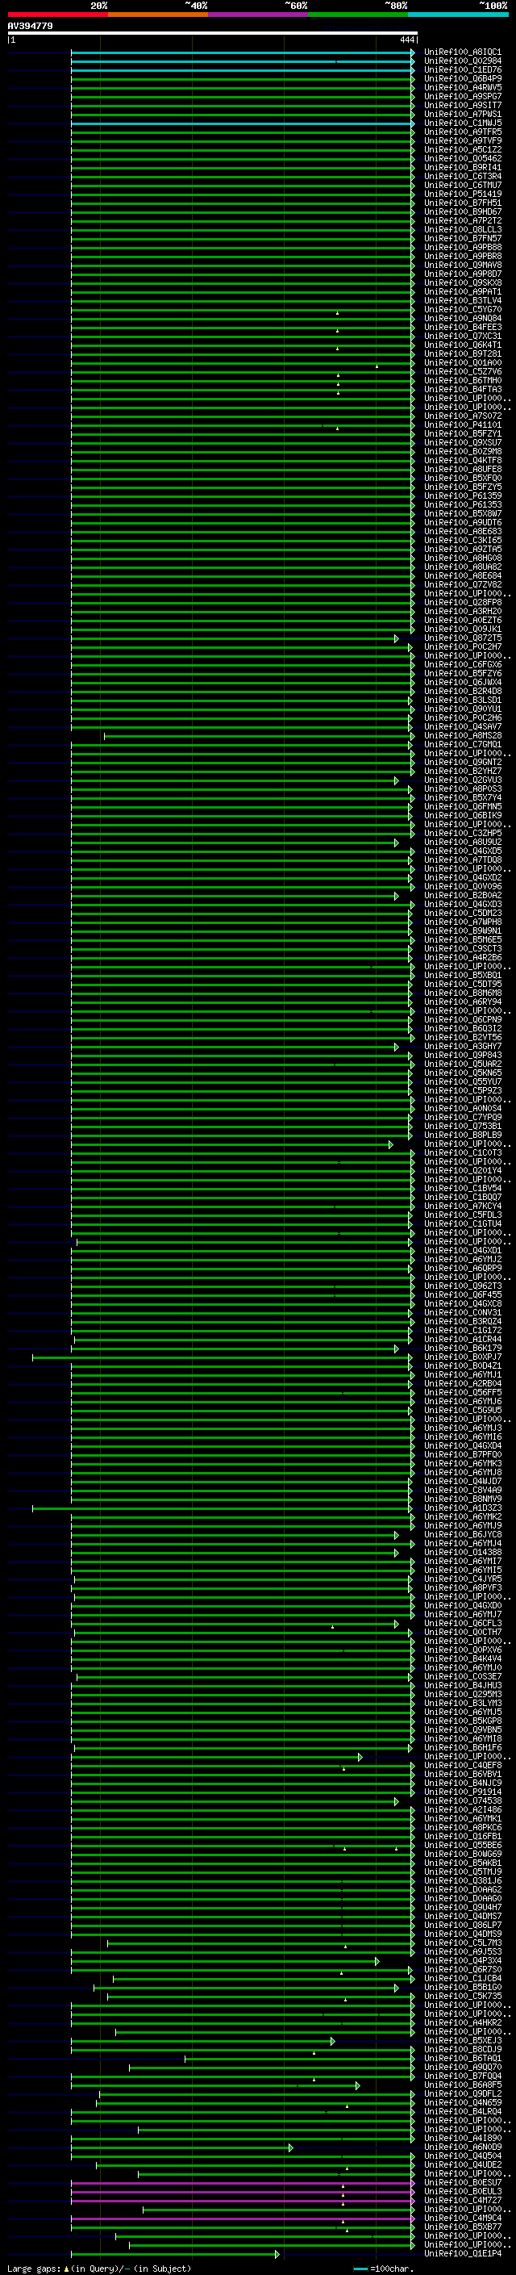
Task: Select hit label UniRef100_A6N0D9
Action: [462, 2147]
